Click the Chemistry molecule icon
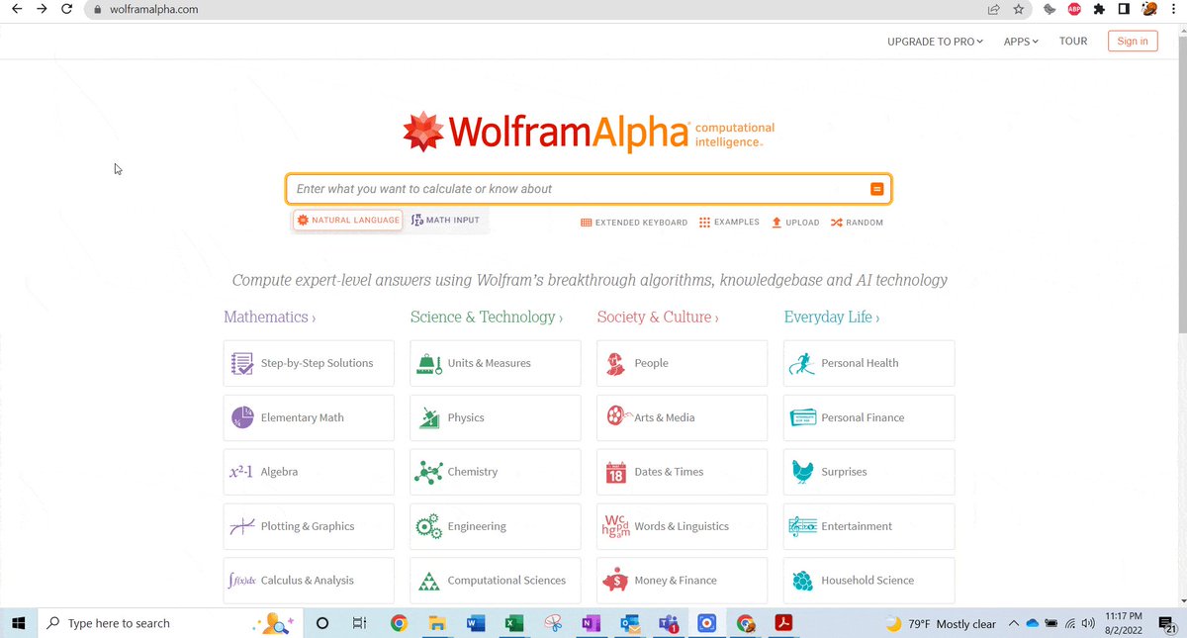1187x638 pixels. click(x=428, y=472)
